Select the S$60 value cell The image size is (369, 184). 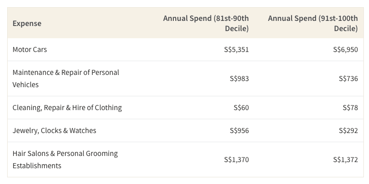pyautogui.click(x=241, y=108)
